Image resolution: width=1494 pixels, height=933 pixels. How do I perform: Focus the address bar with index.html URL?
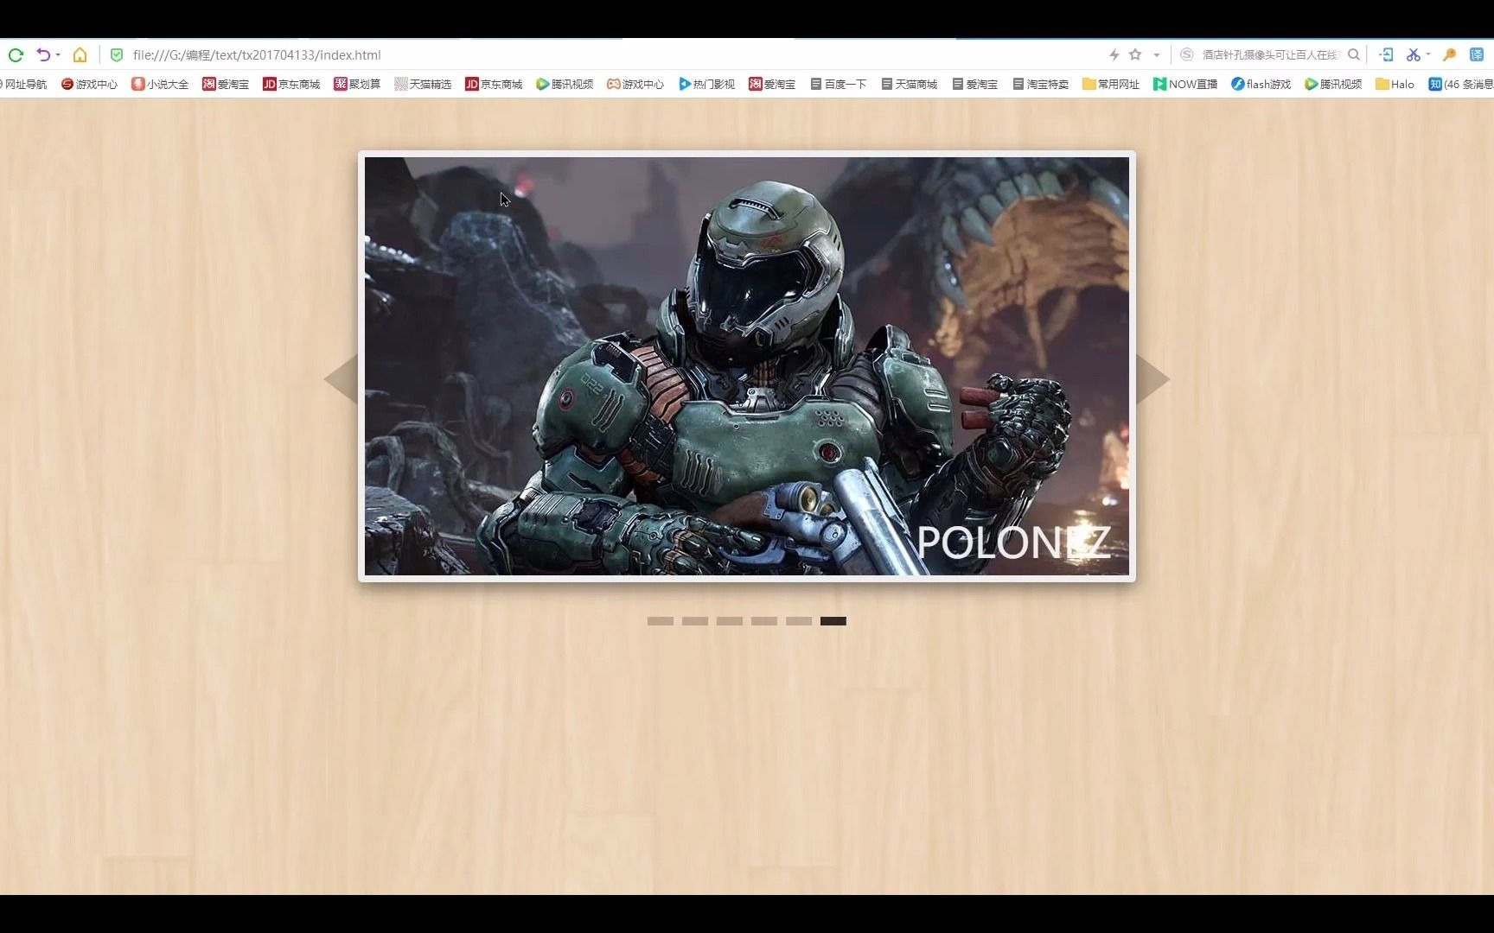click(x=257, y=55)
